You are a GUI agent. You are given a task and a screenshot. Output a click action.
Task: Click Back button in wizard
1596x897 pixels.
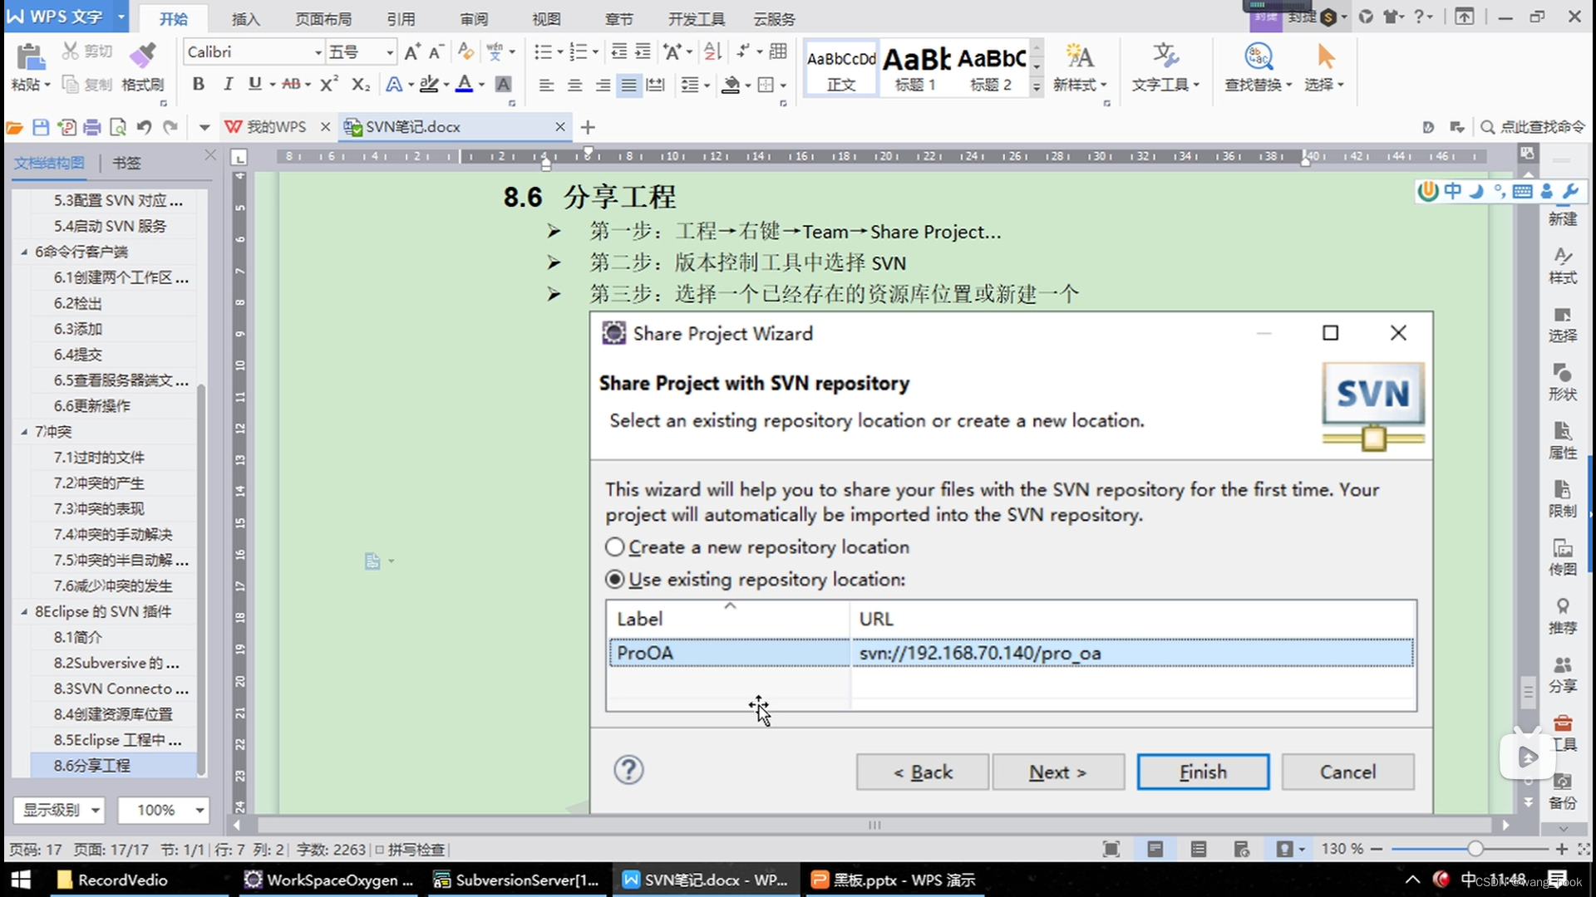pos(923,772)
